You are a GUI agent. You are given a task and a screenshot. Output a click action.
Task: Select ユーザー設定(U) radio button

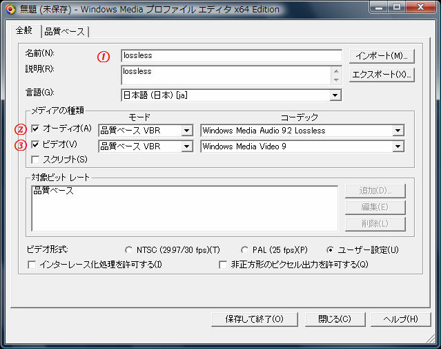331,249
